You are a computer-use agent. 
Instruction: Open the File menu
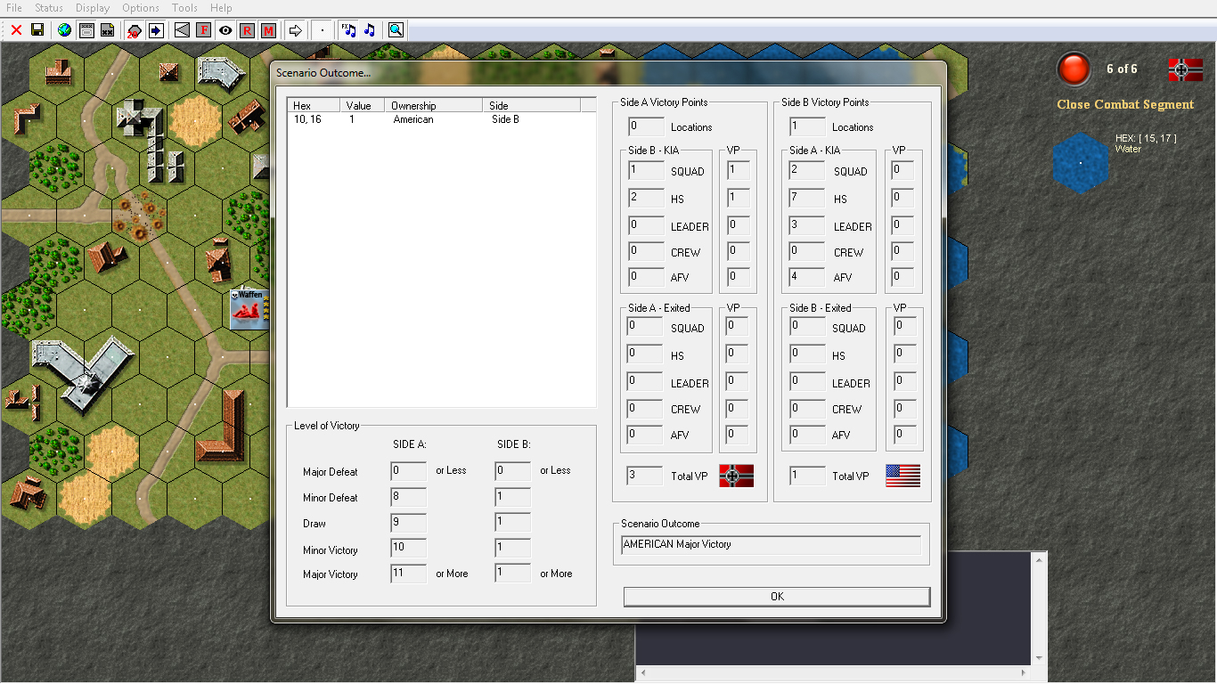pos(14,8)
